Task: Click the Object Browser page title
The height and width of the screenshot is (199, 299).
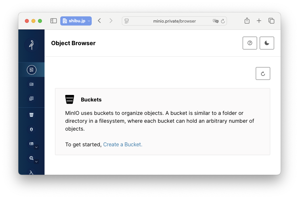Action: coord(73,43)
